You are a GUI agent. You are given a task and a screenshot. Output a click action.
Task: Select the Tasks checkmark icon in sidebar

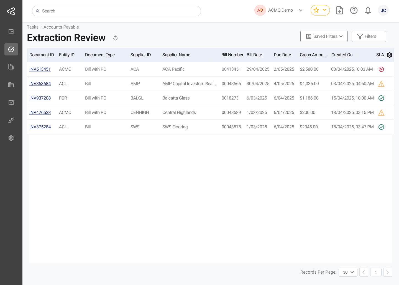click(11, 49)
